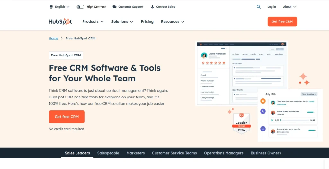
Task: Switch to the Salespeople tab
Action: click(x=108, y=153)
